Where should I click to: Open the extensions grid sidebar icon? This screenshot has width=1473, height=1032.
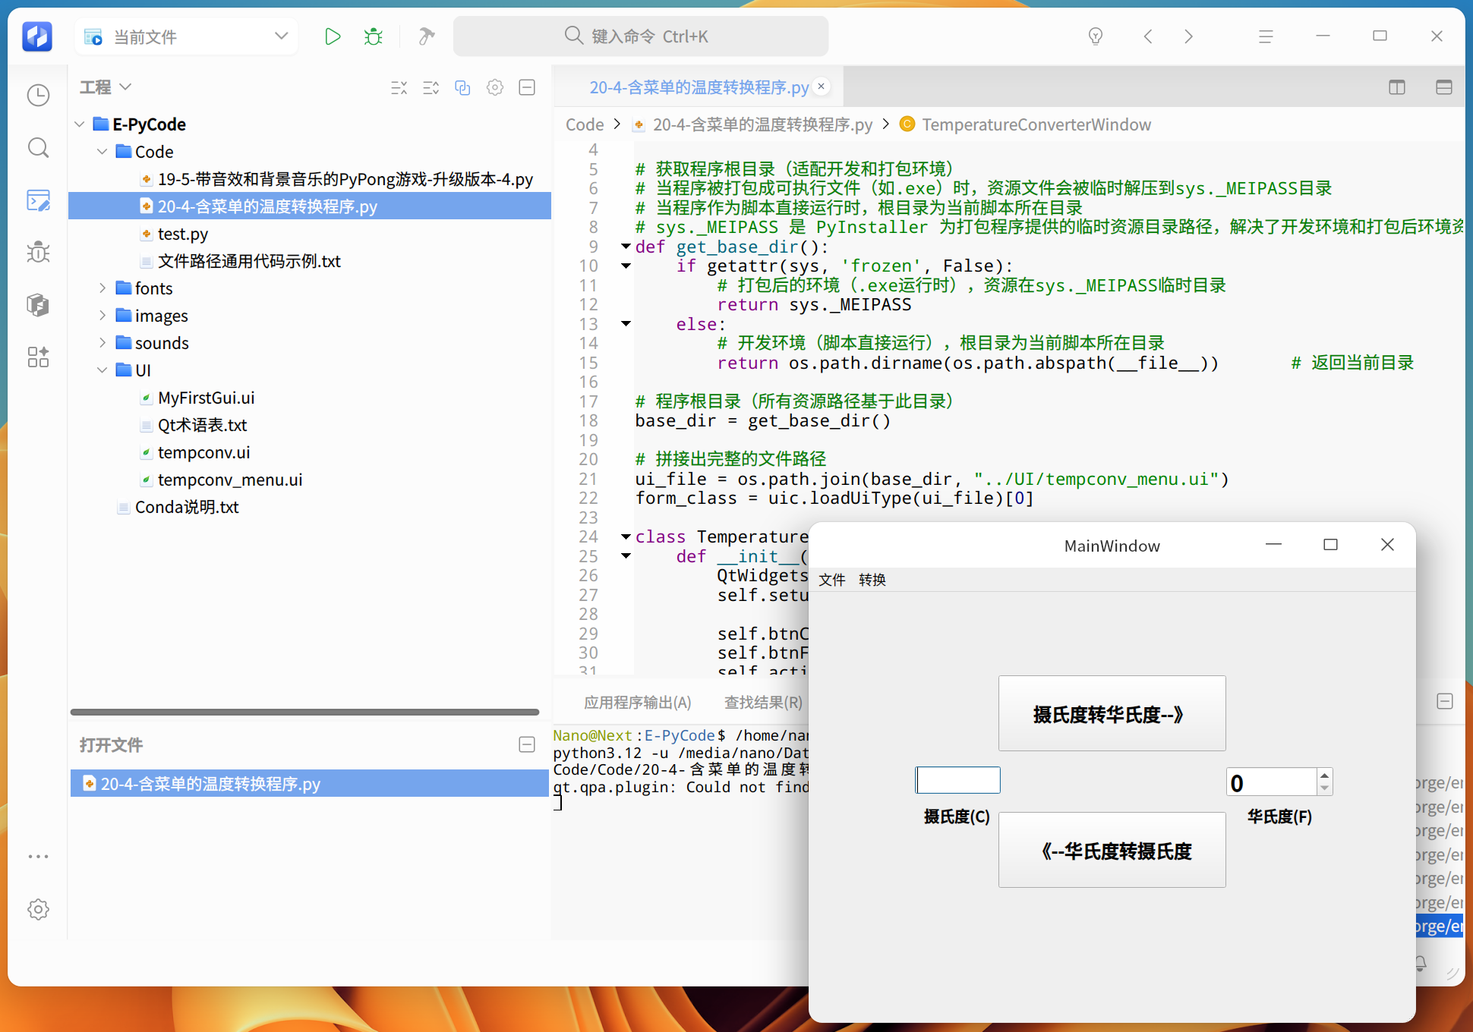coord(38,357)
